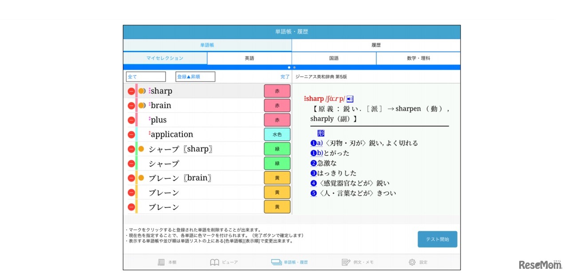Tap the 赤 color button for plus
The height and width of the screenshot is (275, 568).
click(277, 120)
